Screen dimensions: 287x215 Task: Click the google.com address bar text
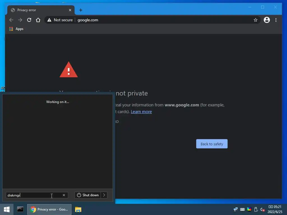click(x=88, y=20)
